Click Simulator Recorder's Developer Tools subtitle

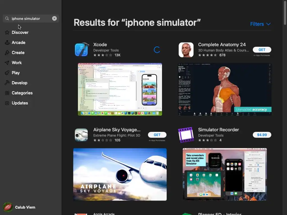[211, 135]
